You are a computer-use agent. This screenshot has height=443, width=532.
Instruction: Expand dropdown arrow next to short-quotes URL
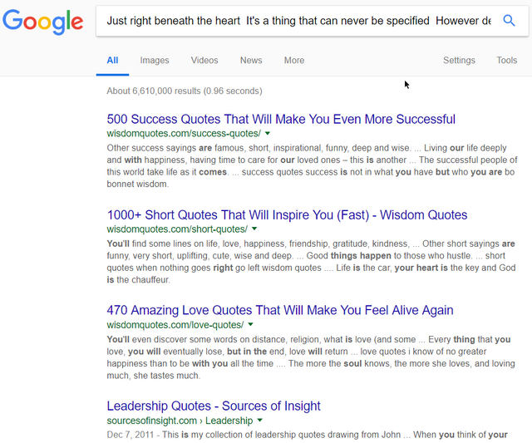[x=254, y=229]
